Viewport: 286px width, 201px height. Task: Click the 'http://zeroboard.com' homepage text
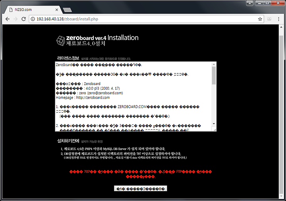[x=93, y=98]
